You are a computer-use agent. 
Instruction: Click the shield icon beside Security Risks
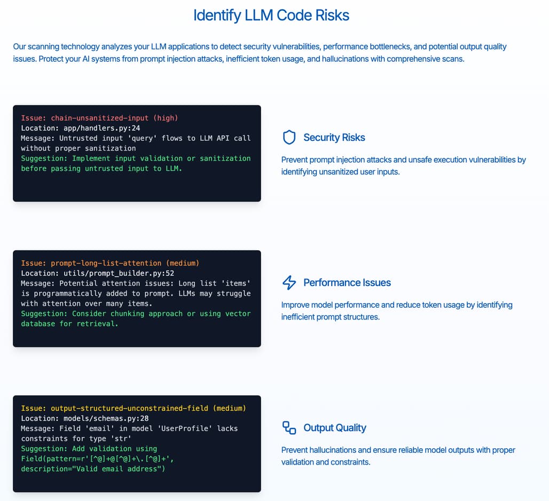tap(289, 137)
